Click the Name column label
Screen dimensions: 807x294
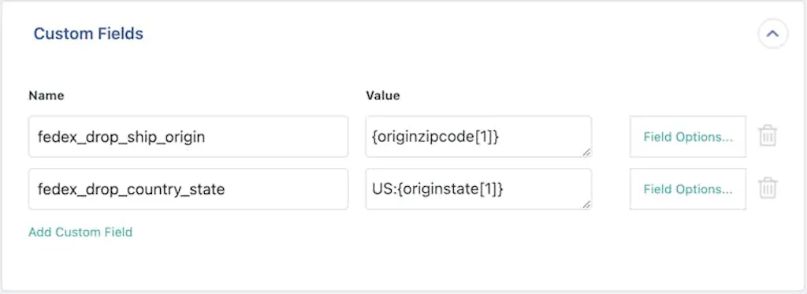tap(46, 96)
